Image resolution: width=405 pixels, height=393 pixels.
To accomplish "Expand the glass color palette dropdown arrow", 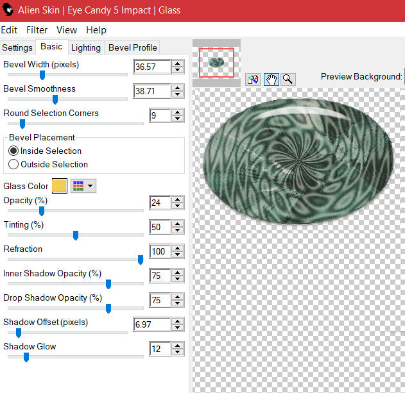I will [x=90, y=186].
